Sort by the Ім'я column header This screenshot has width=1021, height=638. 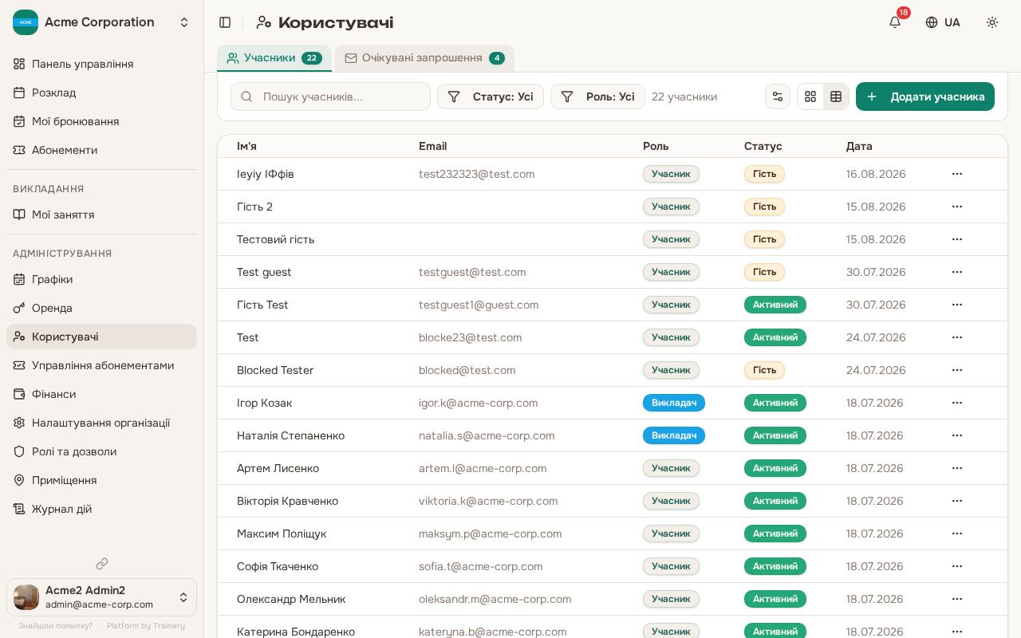pos(246,146)
